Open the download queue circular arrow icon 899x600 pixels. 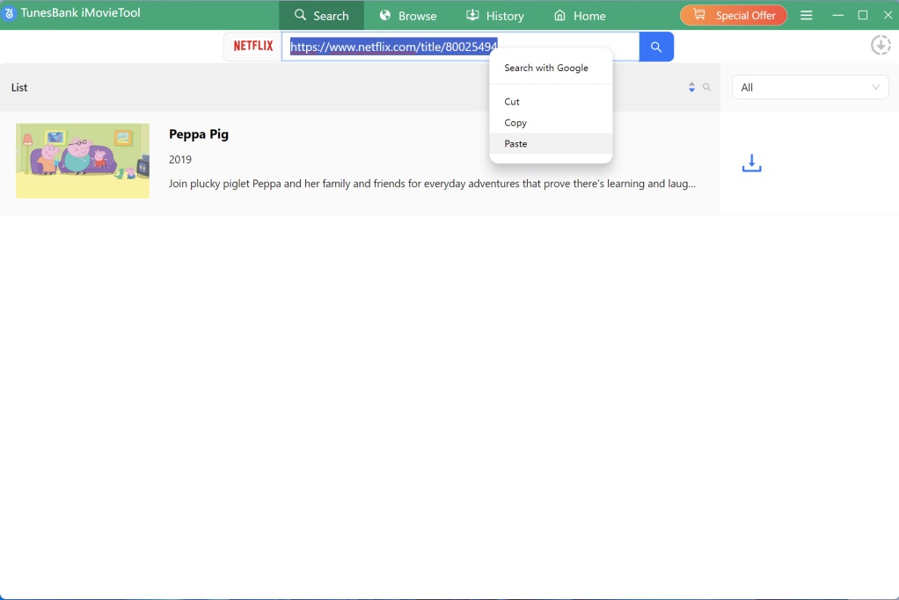[881, 46]
